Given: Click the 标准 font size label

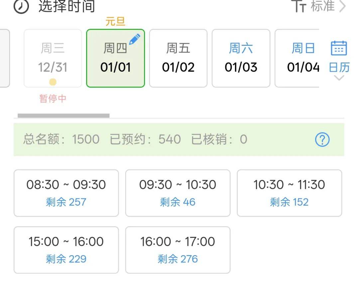Looking at the screenshot, I should [322, 6].
